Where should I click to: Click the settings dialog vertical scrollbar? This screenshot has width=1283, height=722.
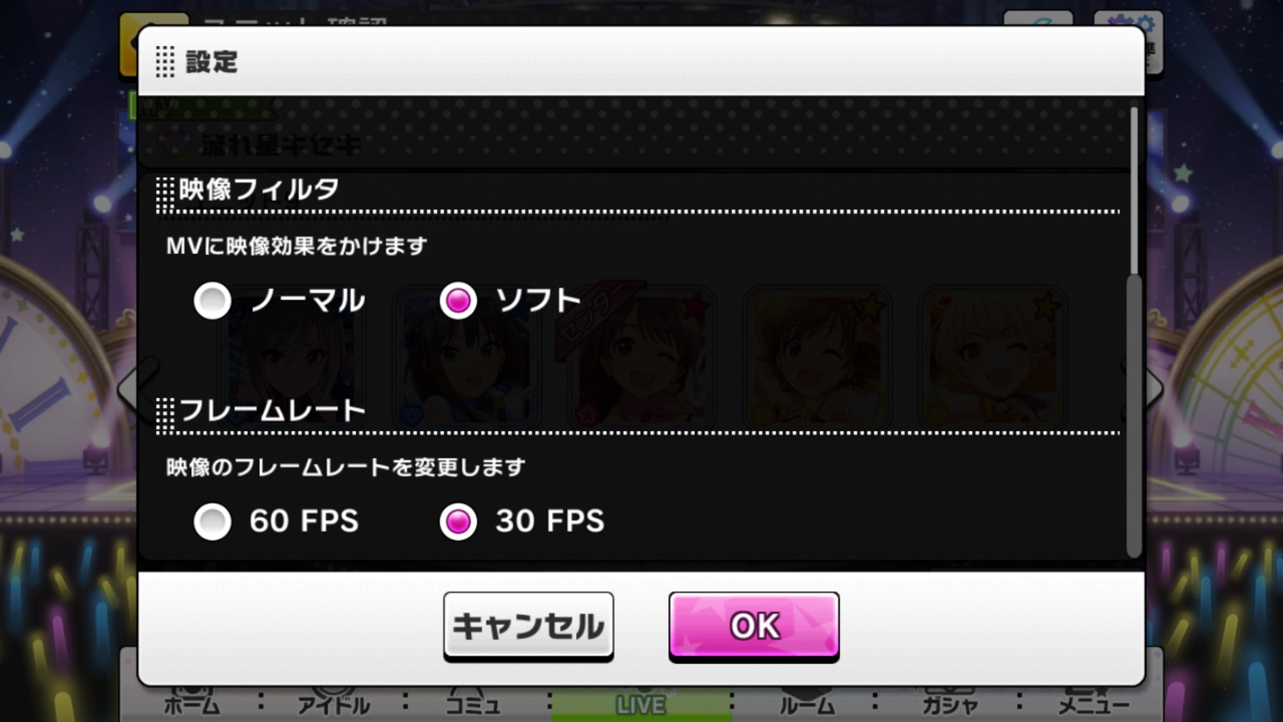point(1134,331)
